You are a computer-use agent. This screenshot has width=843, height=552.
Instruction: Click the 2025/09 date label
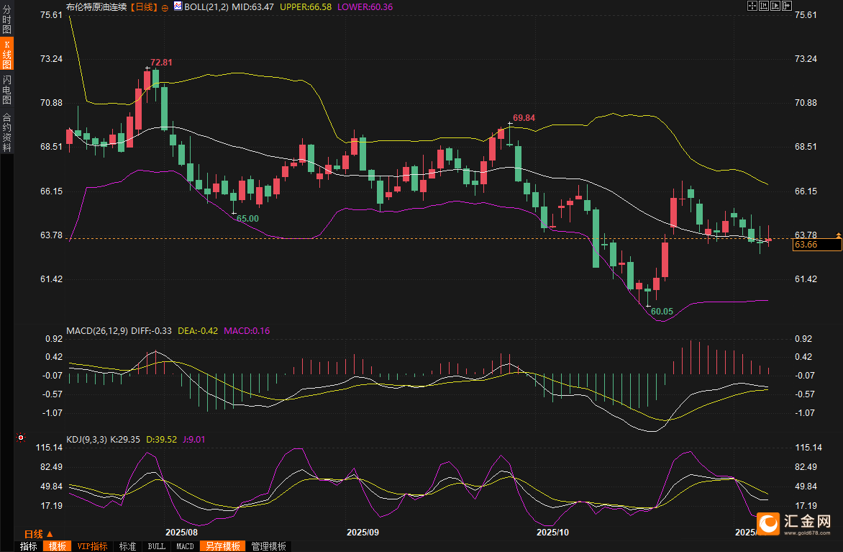(x=363, y=533)
